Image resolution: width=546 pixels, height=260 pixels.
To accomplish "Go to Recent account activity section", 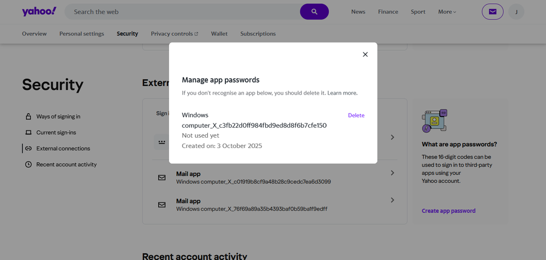I will point(66,164).
